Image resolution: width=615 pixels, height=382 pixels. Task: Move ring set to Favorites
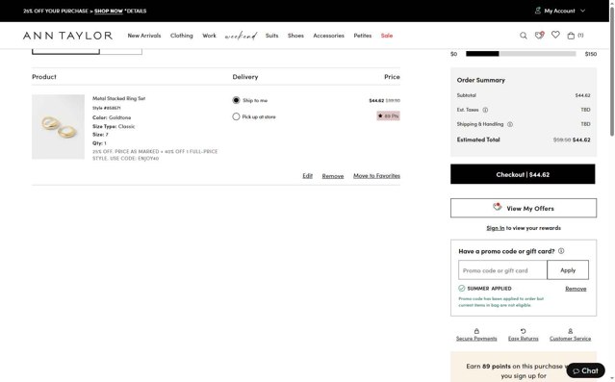(376, 176)
